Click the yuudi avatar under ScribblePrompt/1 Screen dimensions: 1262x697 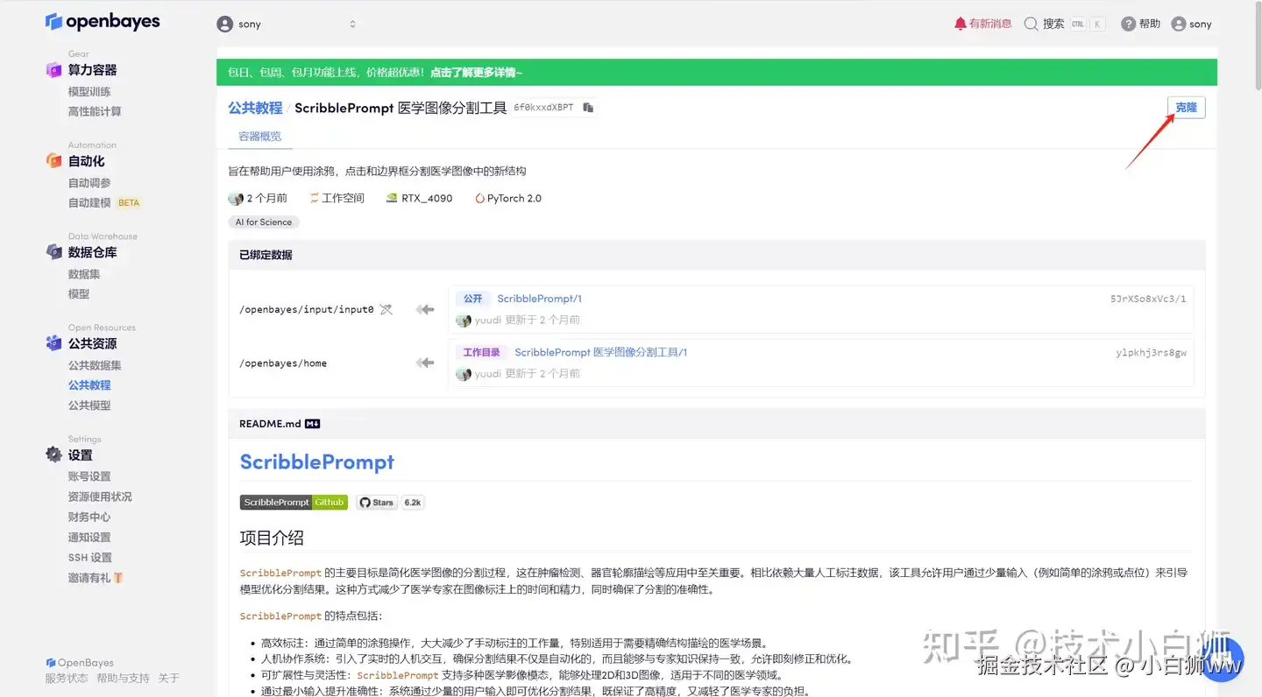coord(464,320)
